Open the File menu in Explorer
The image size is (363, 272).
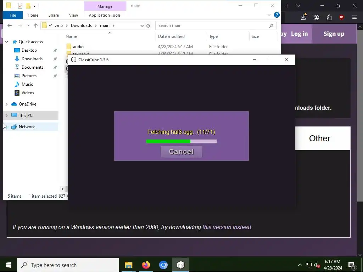13,15
